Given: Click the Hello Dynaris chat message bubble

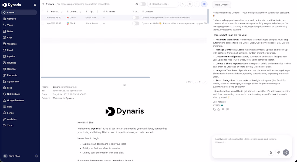Looking at the screenshot, I should (x=222, y=5).
